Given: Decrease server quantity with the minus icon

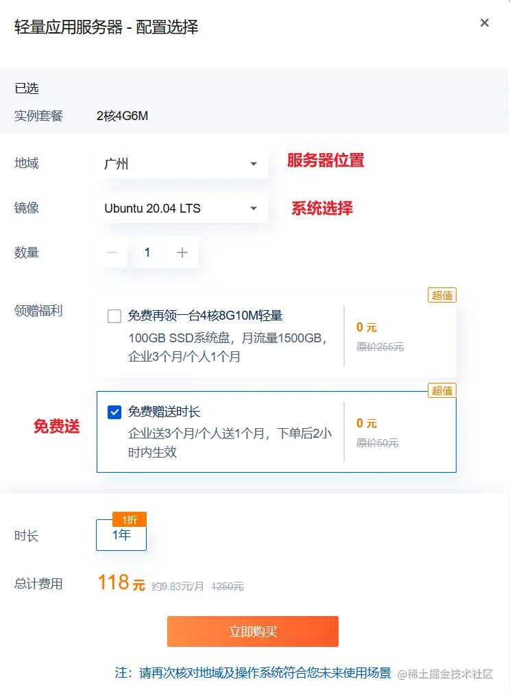Looking at the screenshot, I should [x=112, y=252].
